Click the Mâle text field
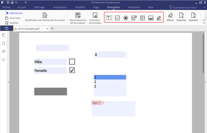The height and width of the screenshot is (133, 207). 51,62
